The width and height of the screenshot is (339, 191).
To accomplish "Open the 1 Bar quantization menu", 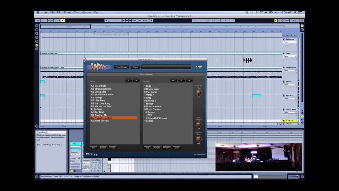I will [145, 20].
